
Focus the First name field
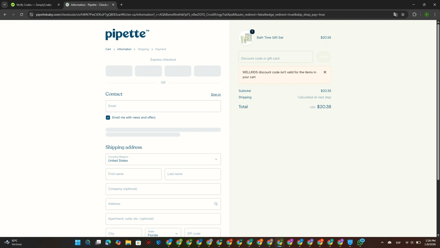tap(133, 174)
